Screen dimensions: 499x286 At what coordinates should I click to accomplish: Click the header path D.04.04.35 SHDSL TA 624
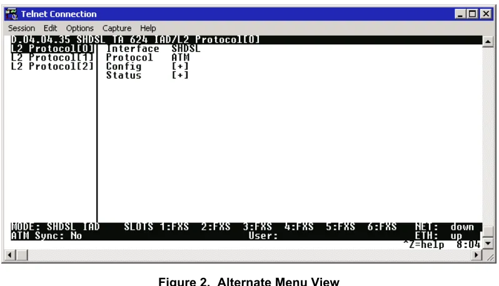coord(79,40)
